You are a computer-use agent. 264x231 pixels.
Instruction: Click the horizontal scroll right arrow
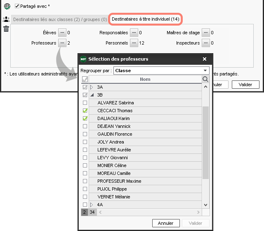tap(198, 212)
